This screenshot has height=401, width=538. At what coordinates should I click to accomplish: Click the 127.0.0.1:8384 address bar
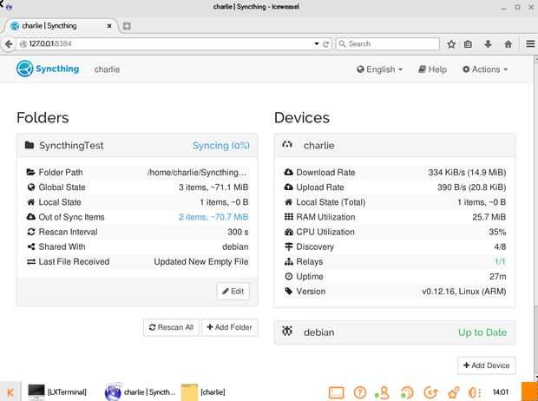[167, 44]
